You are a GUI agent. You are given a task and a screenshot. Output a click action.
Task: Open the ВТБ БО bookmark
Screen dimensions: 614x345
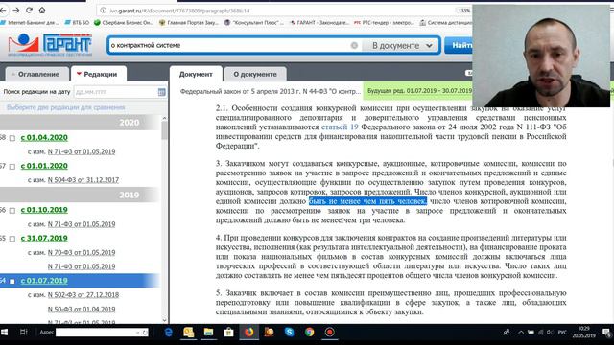77,23
